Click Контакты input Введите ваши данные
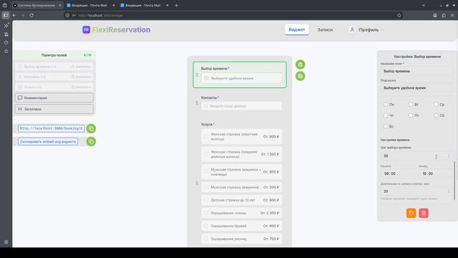Viewport: 458px width, 258px height. pos(242,106)
